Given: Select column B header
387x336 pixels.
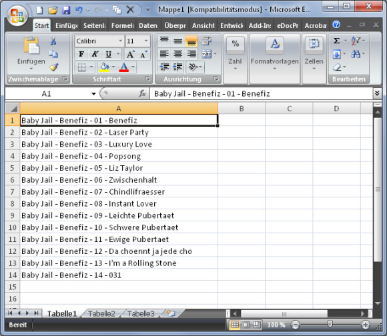Looking at the screenshot, I should [x=242, y=109].
